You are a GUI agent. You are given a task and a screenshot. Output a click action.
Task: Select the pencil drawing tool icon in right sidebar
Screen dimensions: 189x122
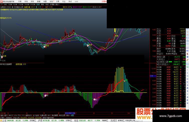(187, 60)
